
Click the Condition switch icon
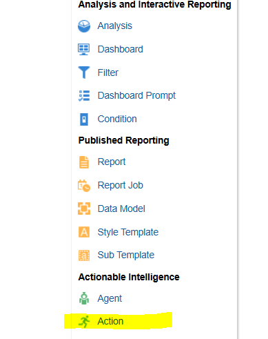coord(84,119)
